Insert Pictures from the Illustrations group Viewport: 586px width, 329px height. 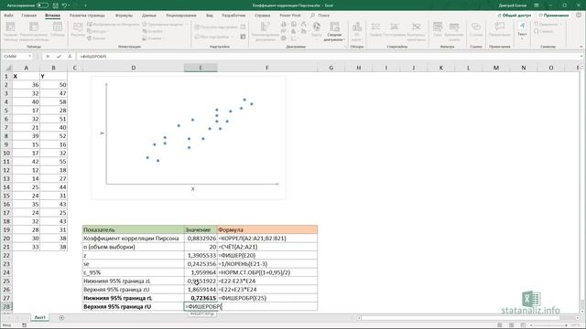tap(78, 30)
